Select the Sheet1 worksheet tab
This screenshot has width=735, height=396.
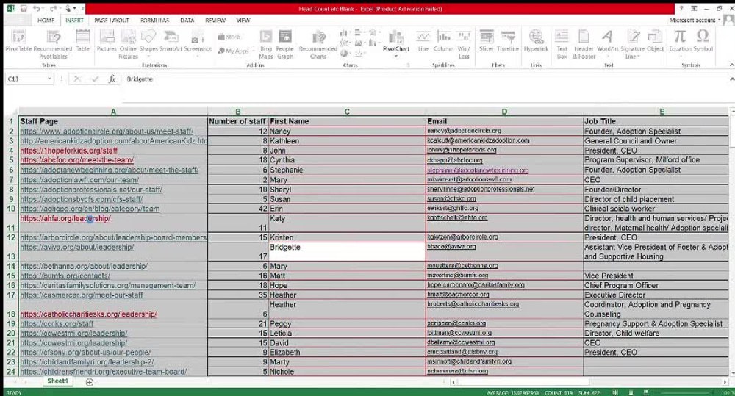pyautogui.click(x=57, y=381)
